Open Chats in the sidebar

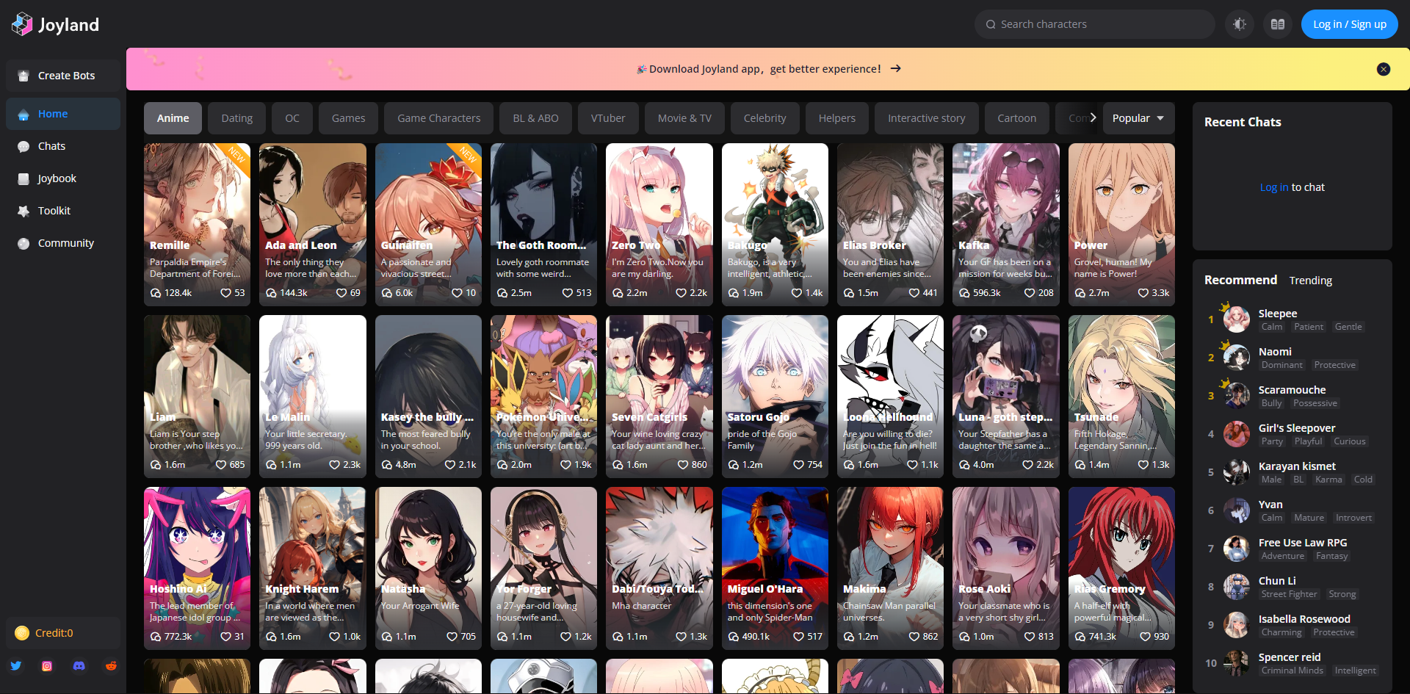click(63, 146)
